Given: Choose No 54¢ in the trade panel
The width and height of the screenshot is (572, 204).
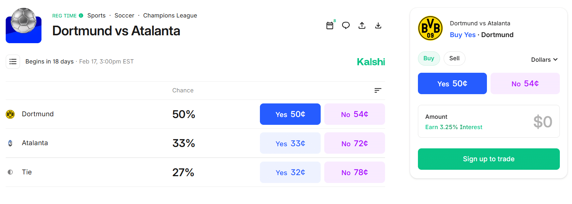Looking at the screenshot, I should pos(525,83).
